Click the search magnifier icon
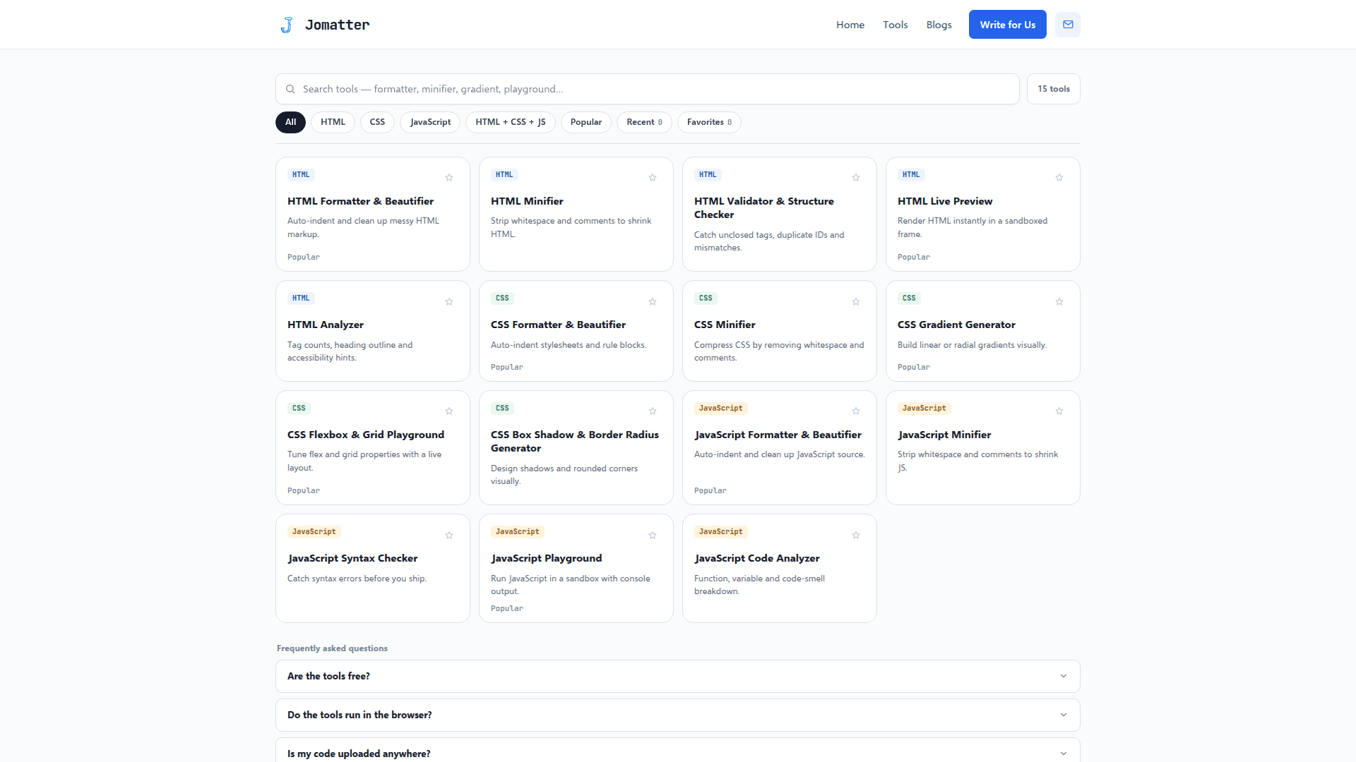Viewport: 1356px width, 762px height. pyautogui.click(x=290, y=89)
